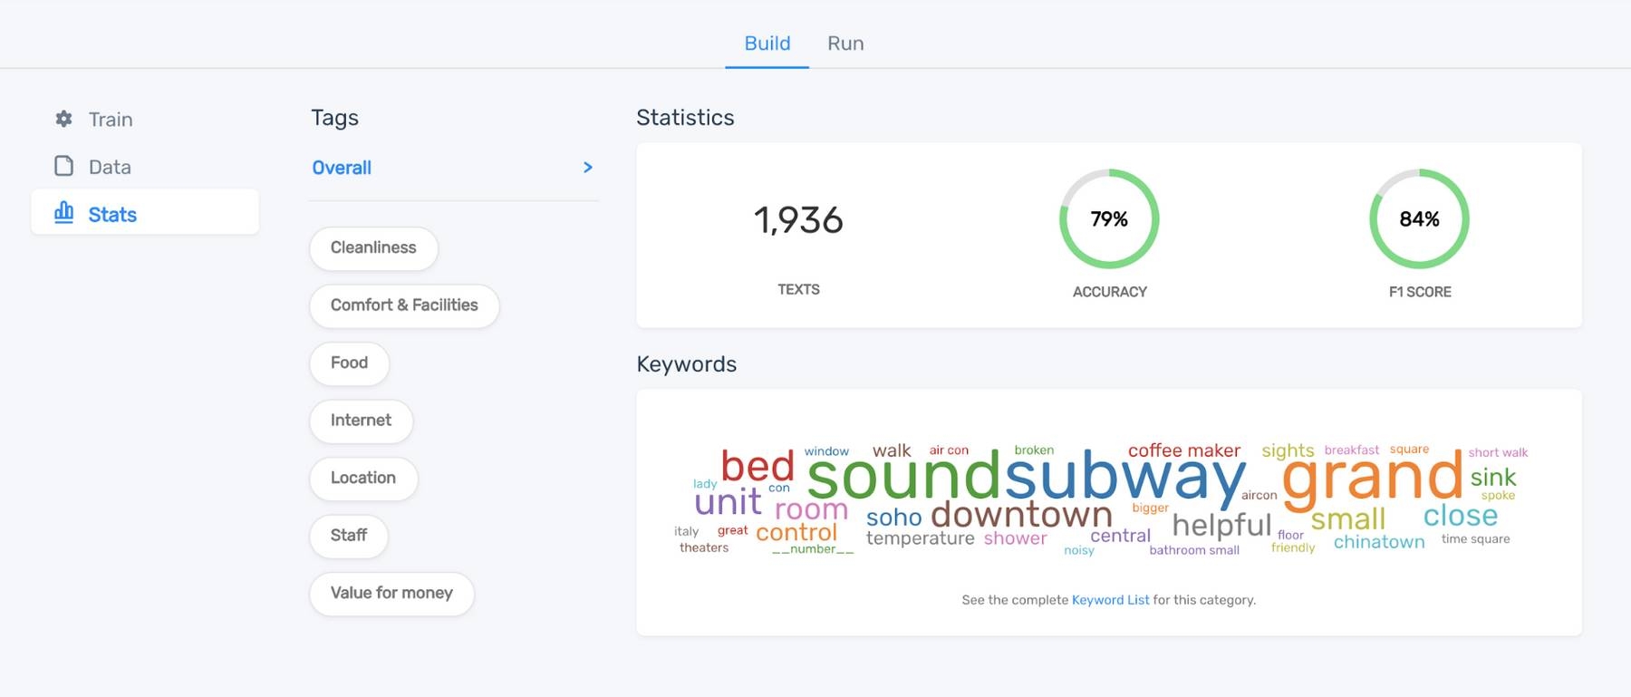Click the Data document icon
The height and width of the screenshot is (697, 1631).
click(63, 166)
